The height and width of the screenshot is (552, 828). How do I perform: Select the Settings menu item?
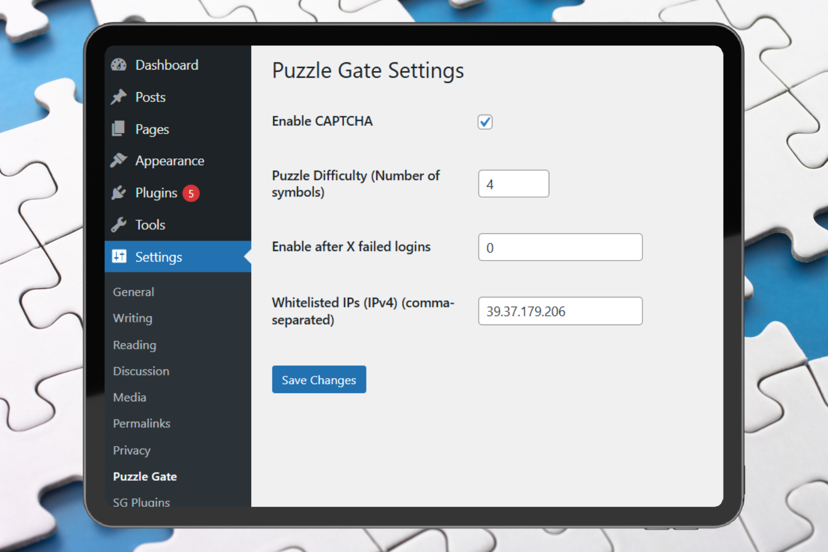(178, 257)
